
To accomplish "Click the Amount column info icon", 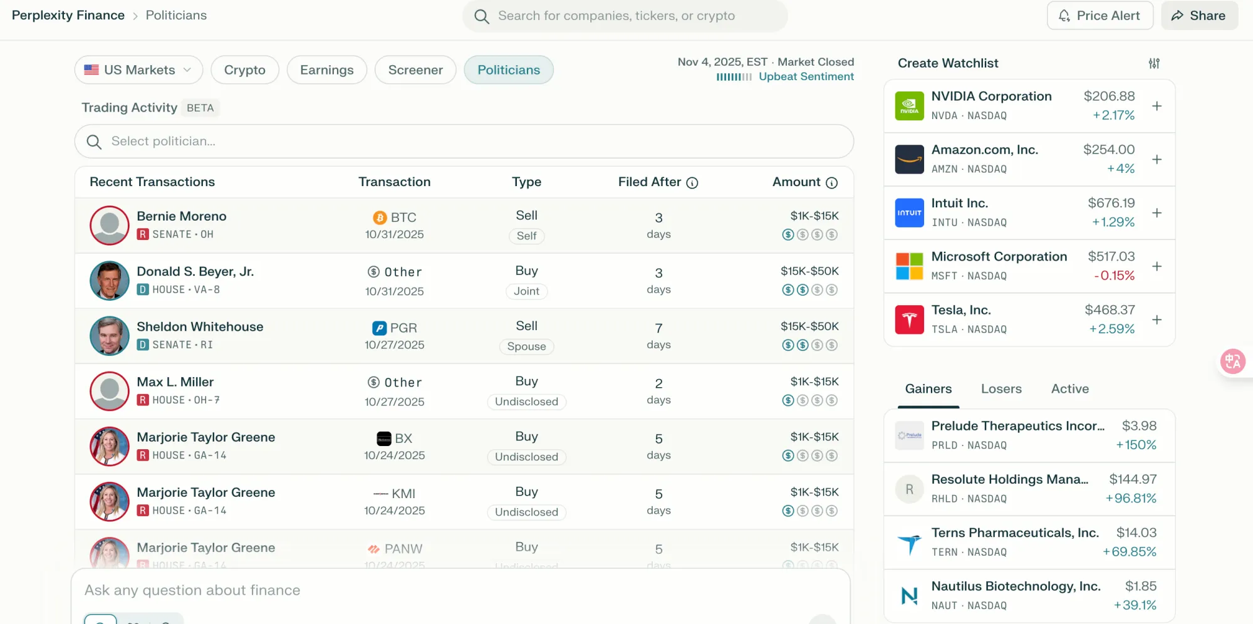I will (831, 183).
